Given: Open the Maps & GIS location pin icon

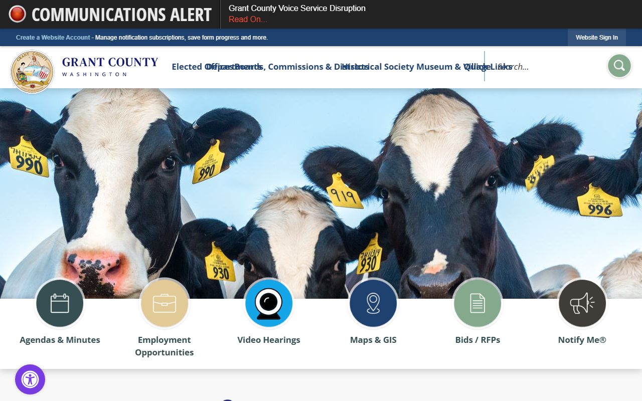Looking at the screenshot, I should point(373,303).
